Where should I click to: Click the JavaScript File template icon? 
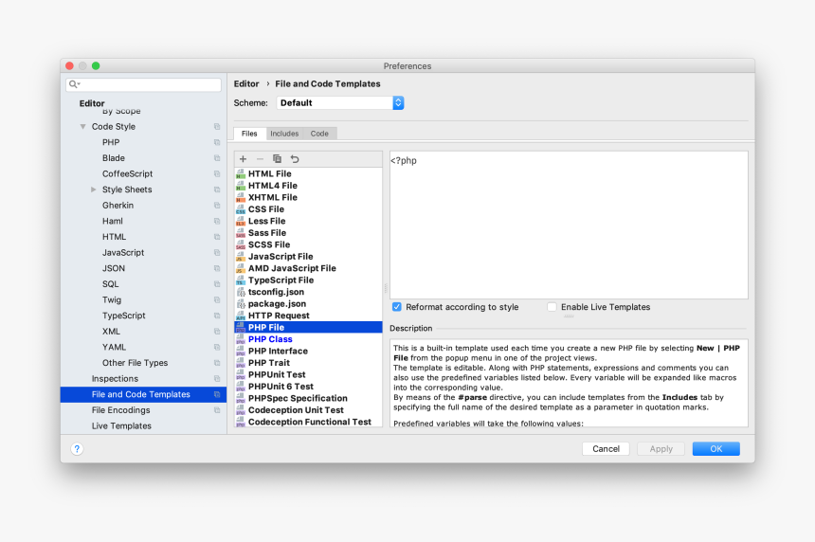(241, 257)
